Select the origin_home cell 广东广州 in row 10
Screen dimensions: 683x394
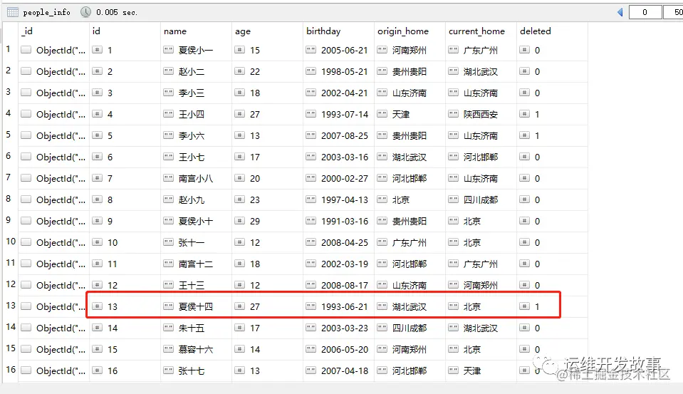(x=409, y=242)
